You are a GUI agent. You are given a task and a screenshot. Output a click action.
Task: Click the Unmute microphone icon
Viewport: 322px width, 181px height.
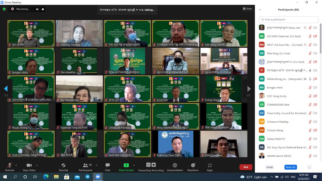(x=10, y=165)
